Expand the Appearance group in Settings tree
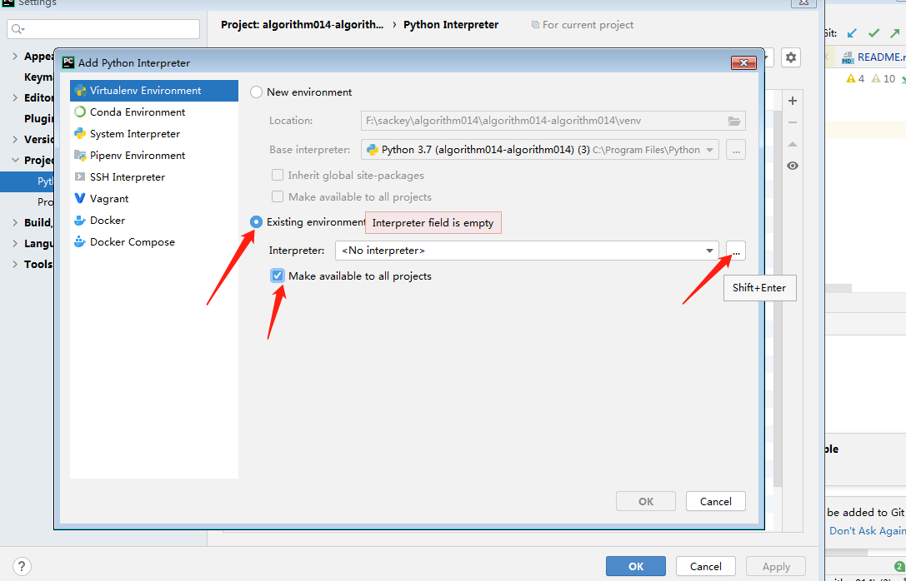The image size is (906, 581). 15,56
